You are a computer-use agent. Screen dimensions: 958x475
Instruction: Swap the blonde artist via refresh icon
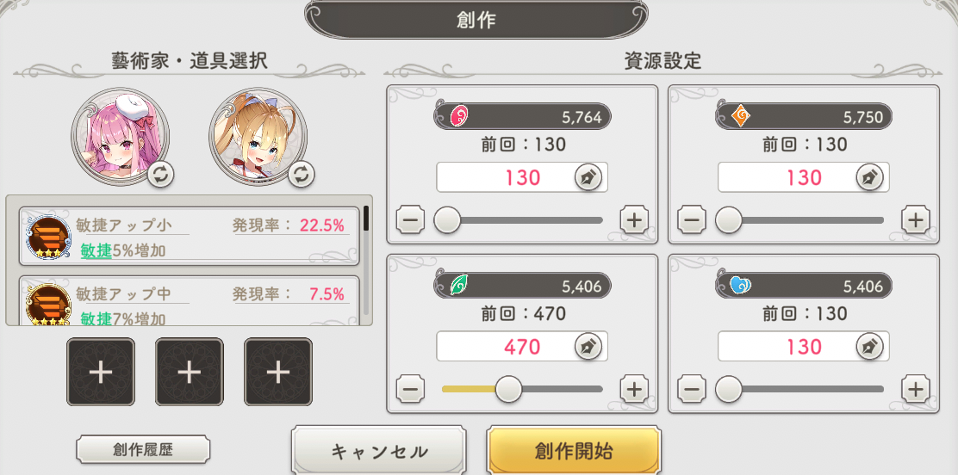302,175
